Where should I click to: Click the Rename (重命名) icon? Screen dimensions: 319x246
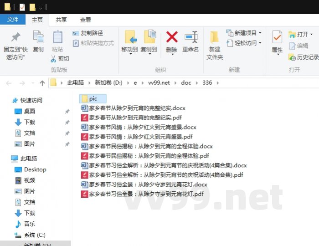[x=190, y=37]
